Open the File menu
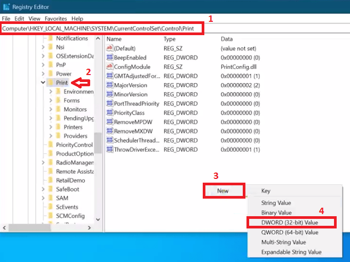The width and height of the screenshot is (350, 262). 6,19
